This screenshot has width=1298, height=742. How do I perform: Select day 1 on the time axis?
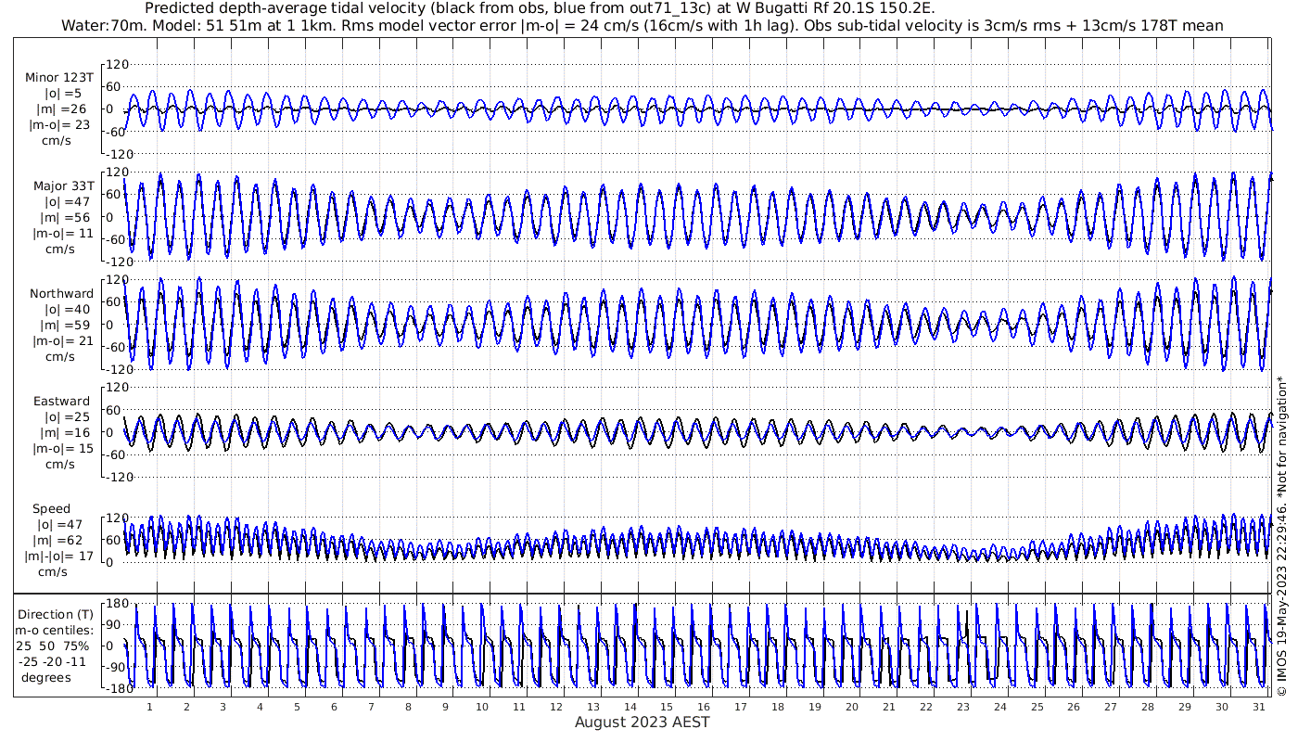[149, 707]
